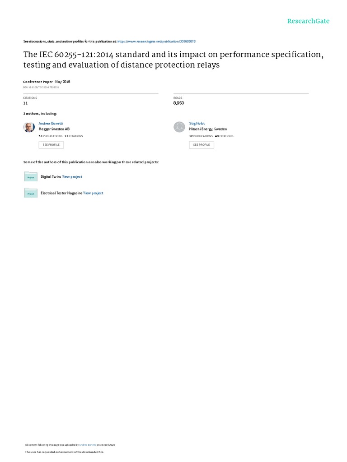
Task: Click Stig Holst's placeholder avatar
Action: tap(179, 127)
